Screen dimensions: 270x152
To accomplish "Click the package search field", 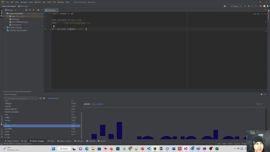I will [x=21, y=98].
